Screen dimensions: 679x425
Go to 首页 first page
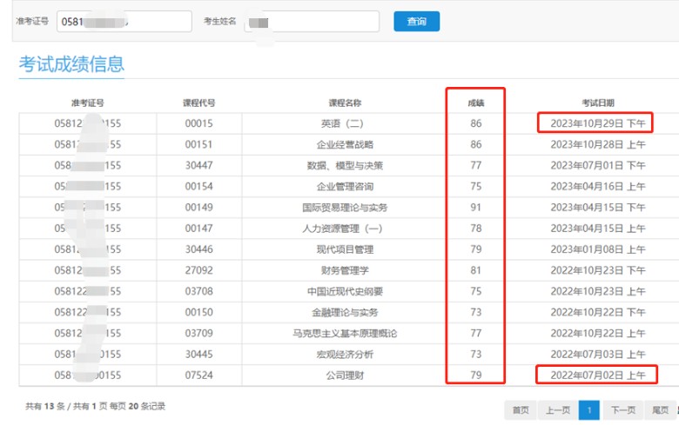tap(521, 409)
